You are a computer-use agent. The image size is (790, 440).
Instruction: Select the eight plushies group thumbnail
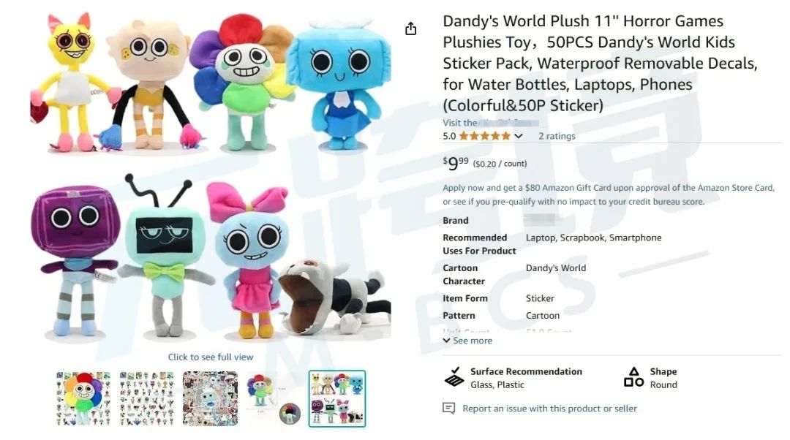tap(337, 399)
